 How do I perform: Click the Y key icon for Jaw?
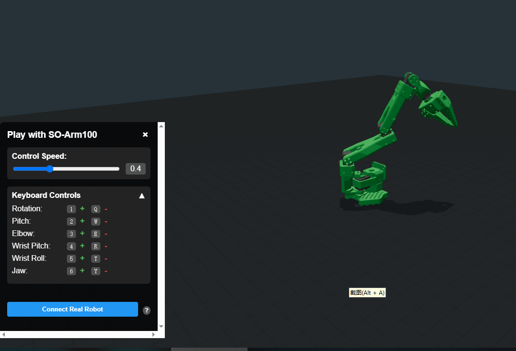pos(96,271)
